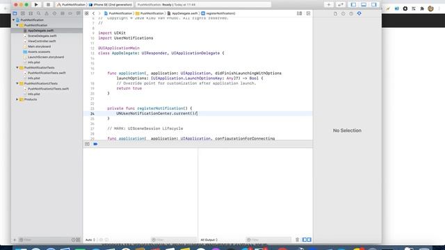
Task: Open Chrome extensions puzzle icon in browser window
Action: [x=422, y=8]
